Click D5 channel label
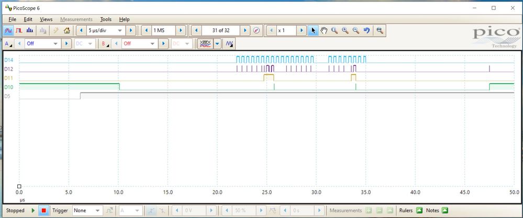 point(7,96)
